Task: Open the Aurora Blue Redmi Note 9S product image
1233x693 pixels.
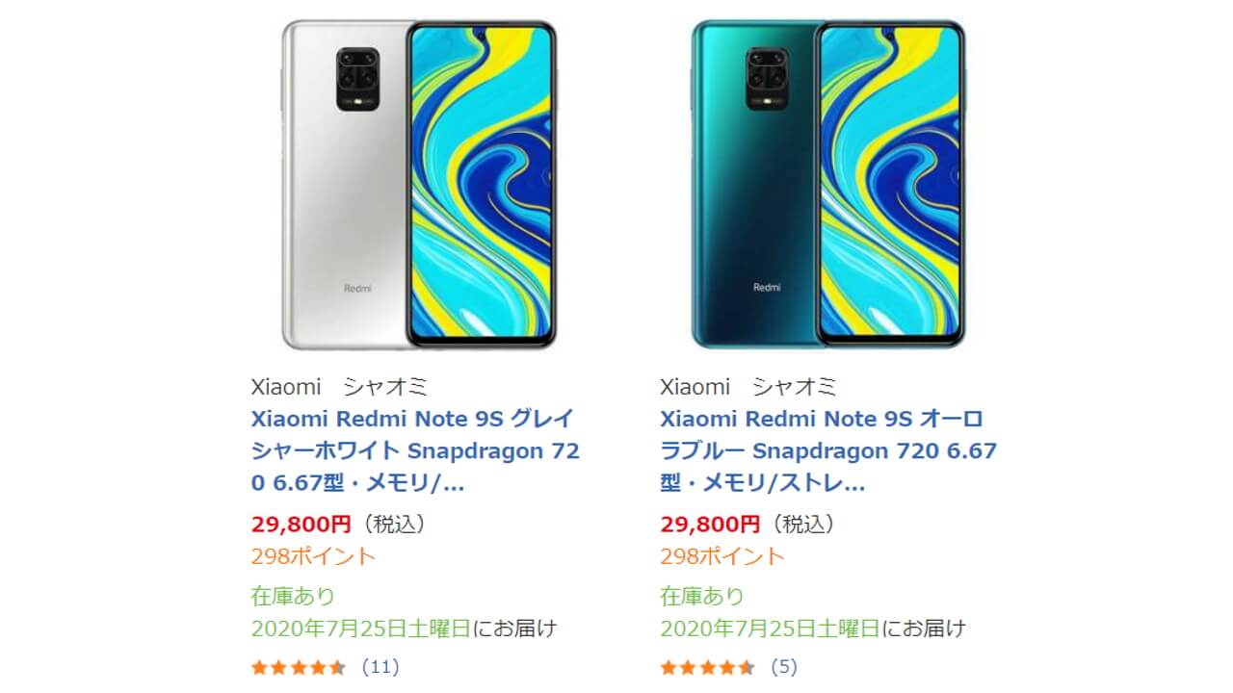Action: click(x=827, y=183)
